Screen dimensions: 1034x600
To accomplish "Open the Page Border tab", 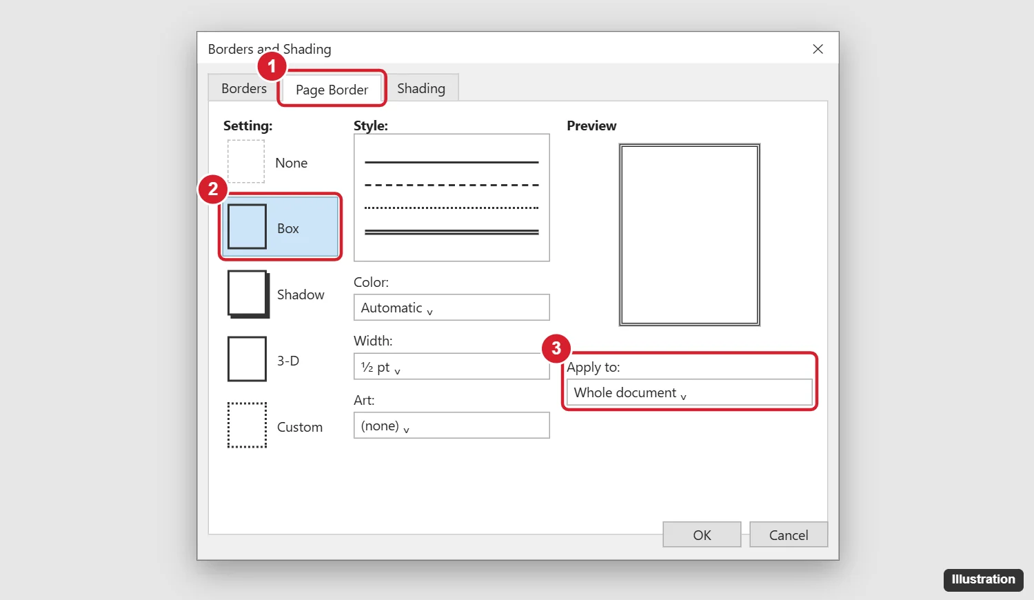I will pos(332,90).
